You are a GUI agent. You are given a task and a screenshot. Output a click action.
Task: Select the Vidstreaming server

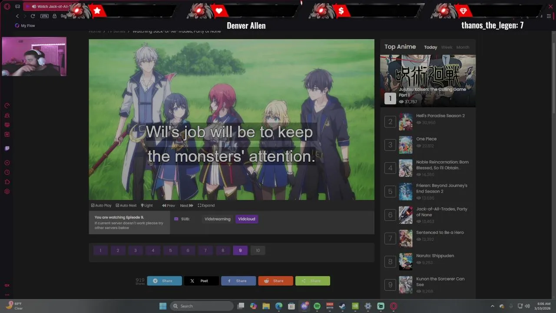218,219
